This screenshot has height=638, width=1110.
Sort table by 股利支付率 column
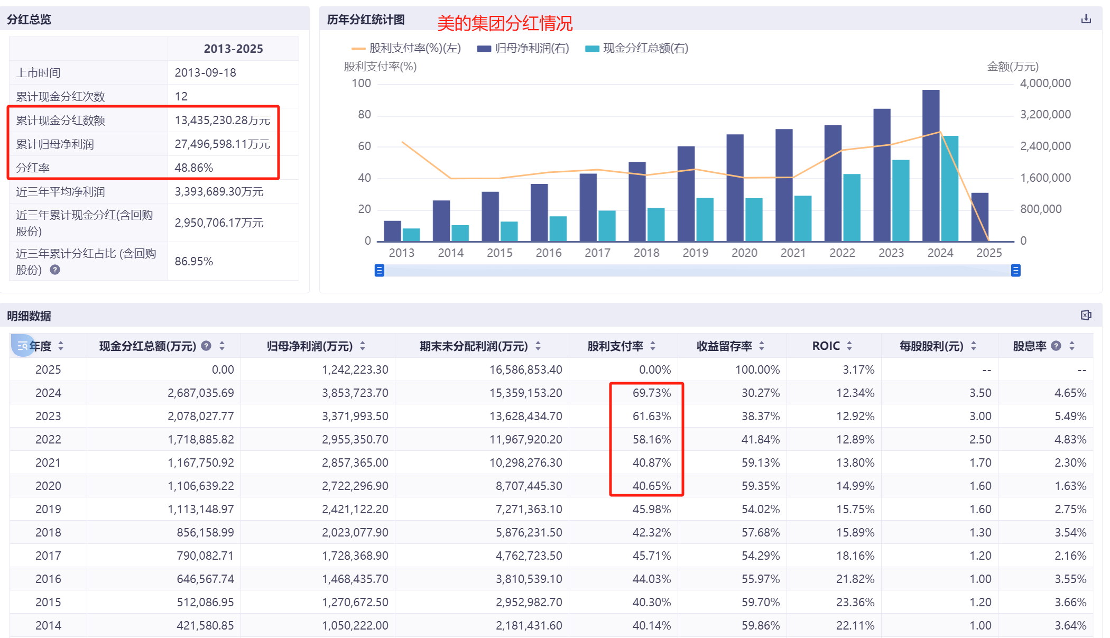tap(653, 346)
